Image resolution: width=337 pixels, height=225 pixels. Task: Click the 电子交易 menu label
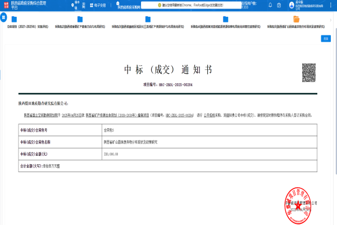[x=100, y=5]
